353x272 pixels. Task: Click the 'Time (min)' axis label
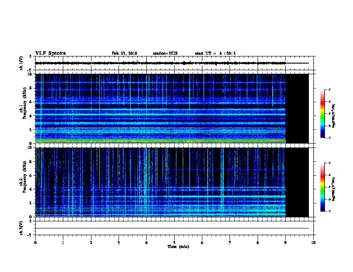(178, 247)
